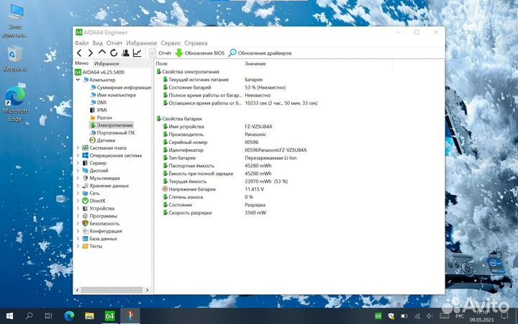Click the Значение column header
The width and height of the screenshot is (518, 324).
point(255,64)
